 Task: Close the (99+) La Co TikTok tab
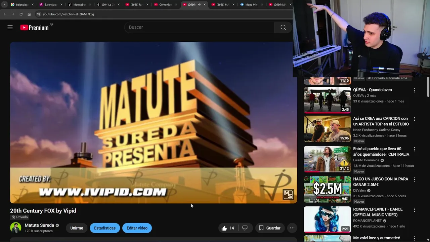pyautogui.click(x=119, y=5)
